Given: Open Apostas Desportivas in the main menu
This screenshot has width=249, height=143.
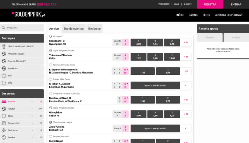Looking at the screenshot, I should tap(229, 15).
